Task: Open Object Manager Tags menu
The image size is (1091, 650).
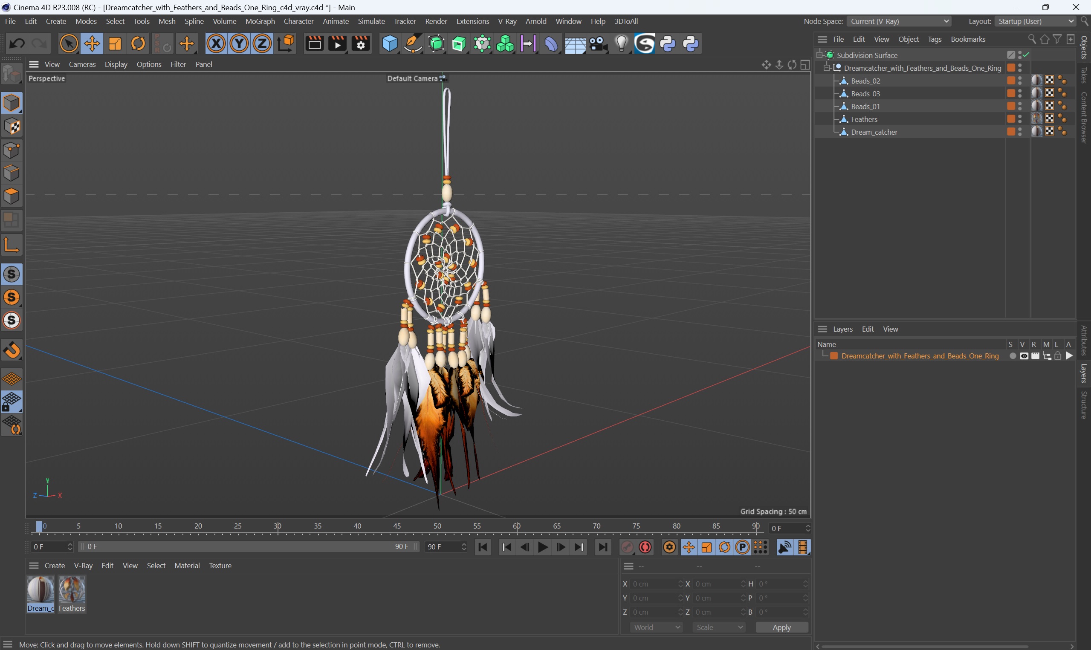Action: (x=934, y=39)
